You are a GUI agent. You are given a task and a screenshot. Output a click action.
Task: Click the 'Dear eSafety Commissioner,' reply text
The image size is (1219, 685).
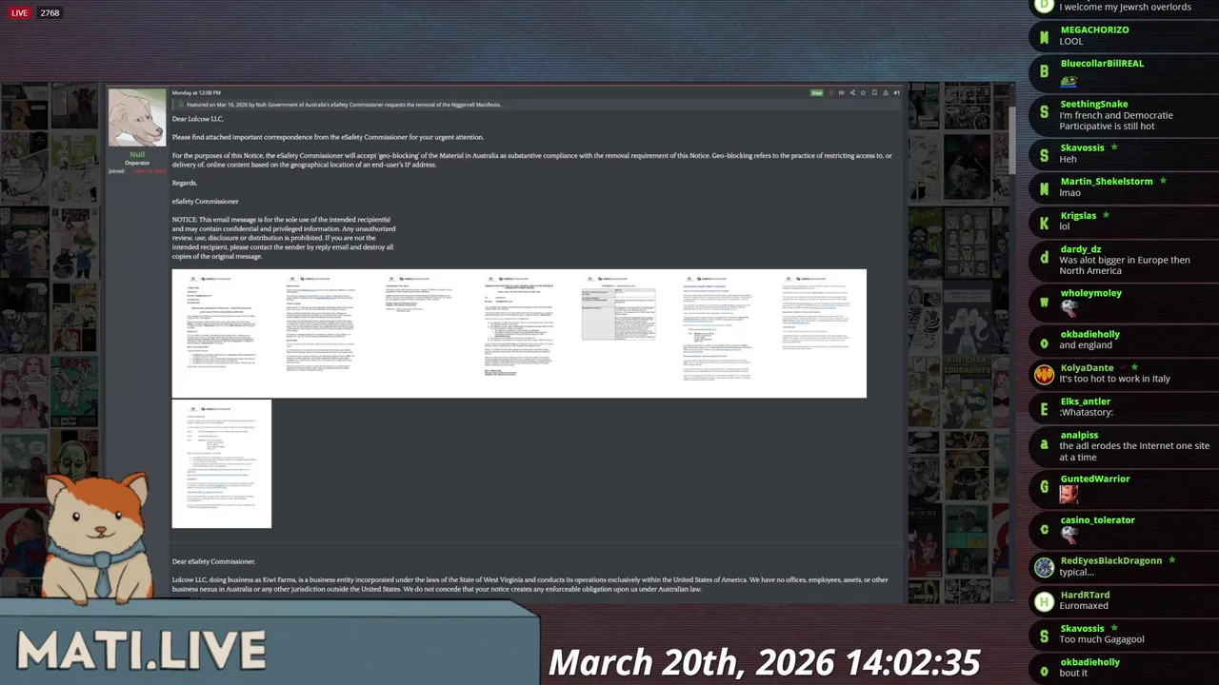[213, 561]
